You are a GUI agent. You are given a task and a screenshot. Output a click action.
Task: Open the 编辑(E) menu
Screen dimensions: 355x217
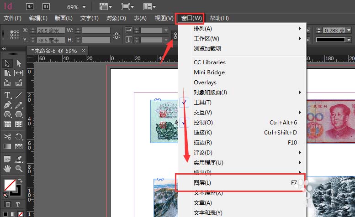(x=38, y=18)
